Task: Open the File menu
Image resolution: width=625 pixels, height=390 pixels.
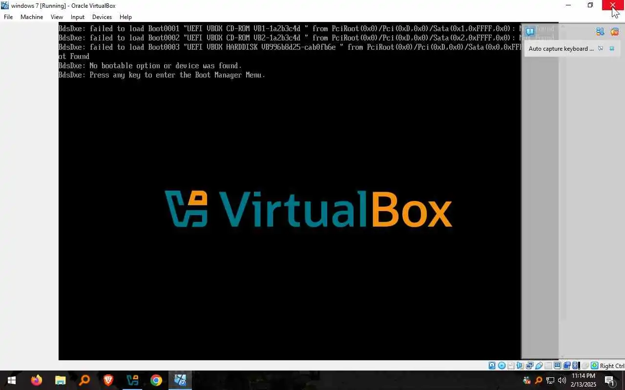Action: [x=8, y=17]
